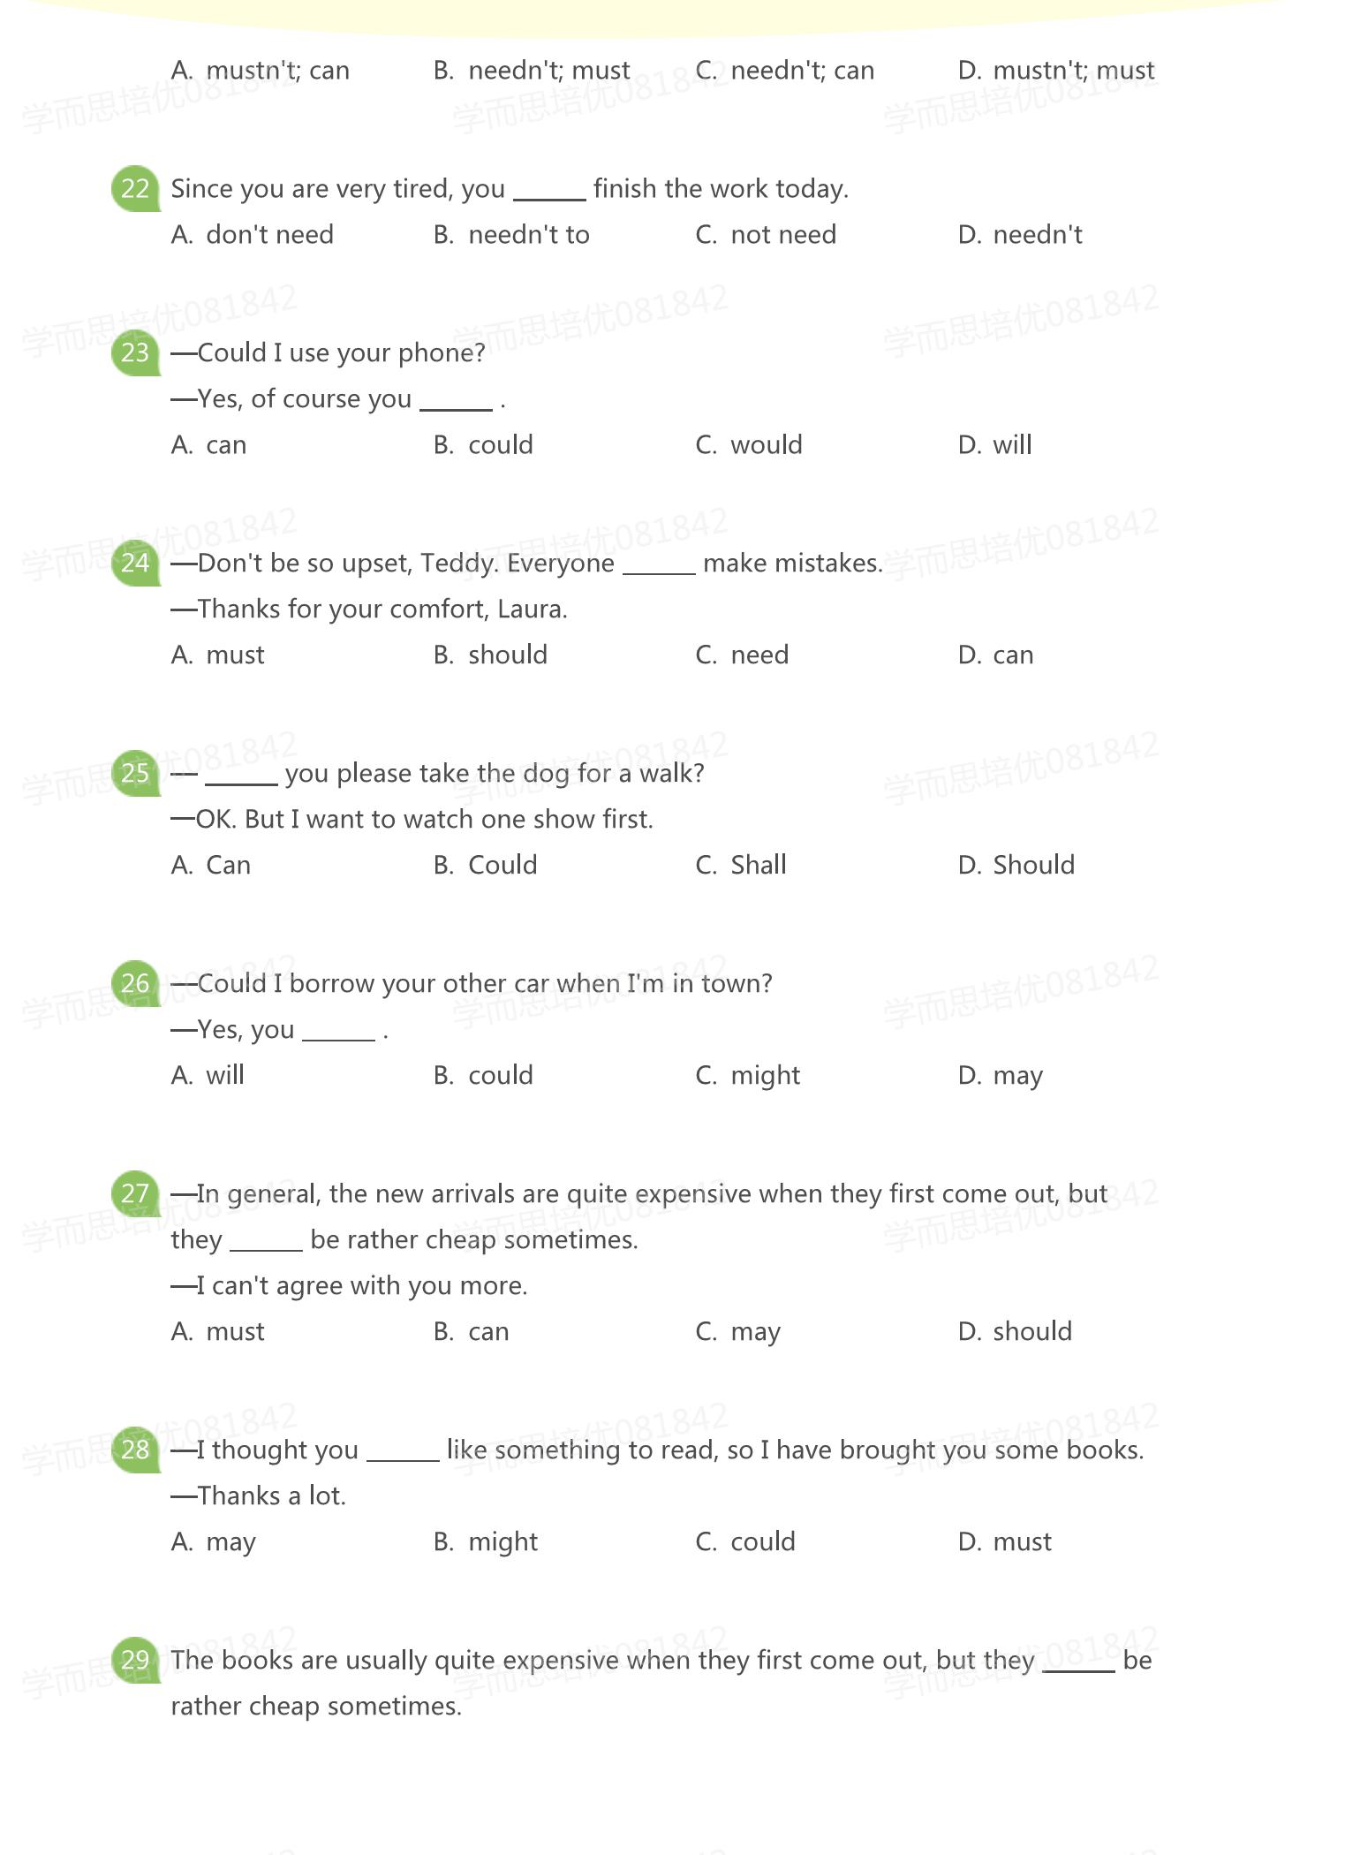Click the green question 29 badge
This screenshot has height=1855, width=1360.
[135, 1660]
